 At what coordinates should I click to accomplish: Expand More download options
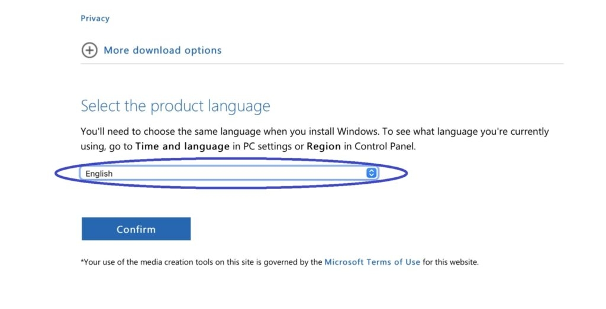pos(162,50)
